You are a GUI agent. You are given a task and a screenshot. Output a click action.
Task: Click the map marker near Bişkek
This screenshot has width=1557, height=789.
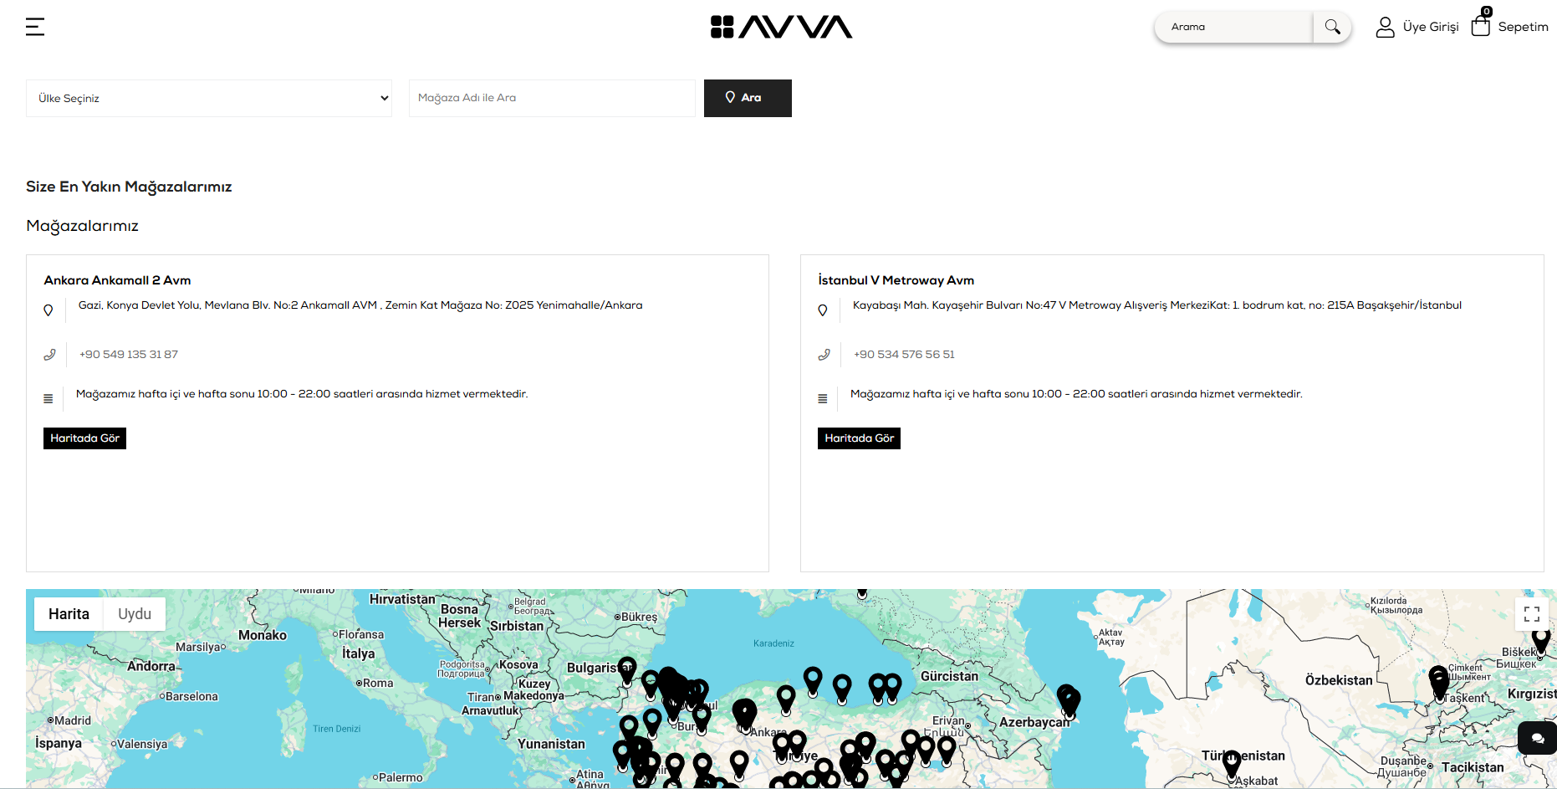[1541, 642]
